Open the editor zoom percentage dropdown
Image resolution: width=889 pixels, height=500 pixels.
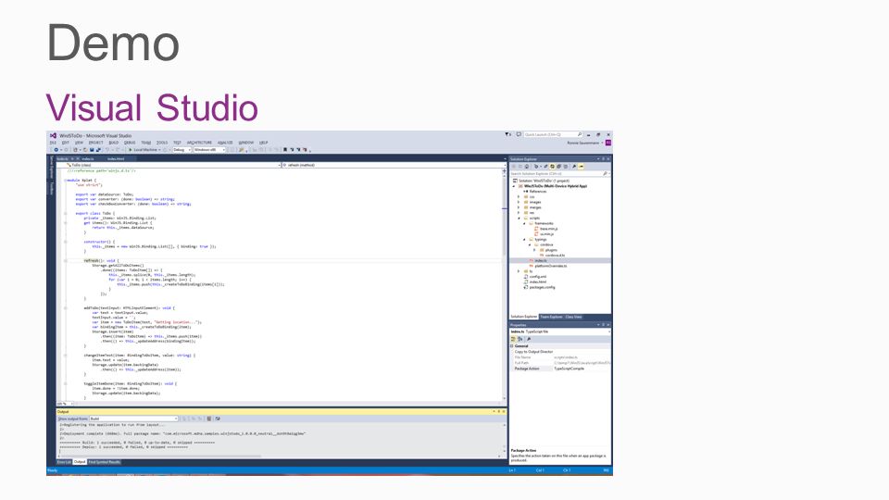pos(65,404)
